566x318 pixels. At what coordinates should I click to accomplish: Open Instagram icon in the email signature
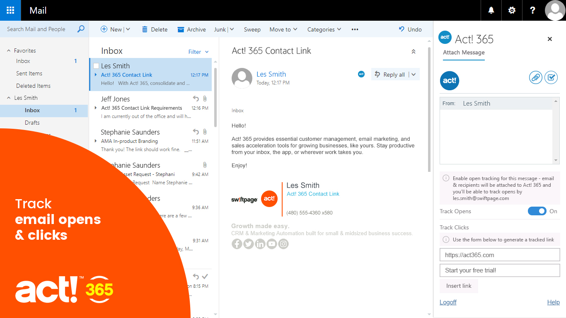point(283,244)
